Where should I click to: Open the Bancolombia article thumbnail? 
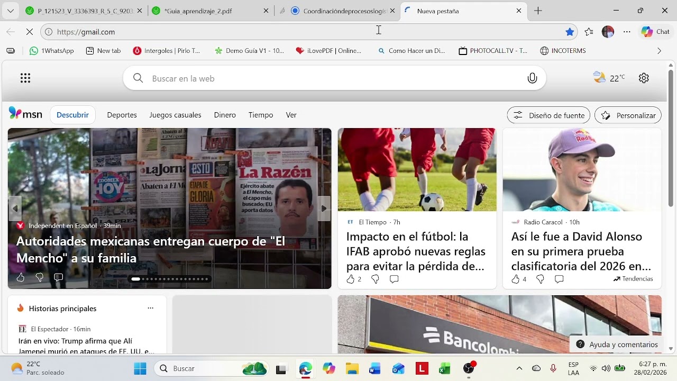click(499, 324)
